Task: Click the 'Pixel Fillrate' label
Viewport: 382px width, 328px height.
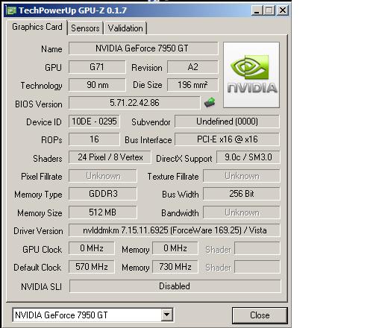Action: (42, 177)
